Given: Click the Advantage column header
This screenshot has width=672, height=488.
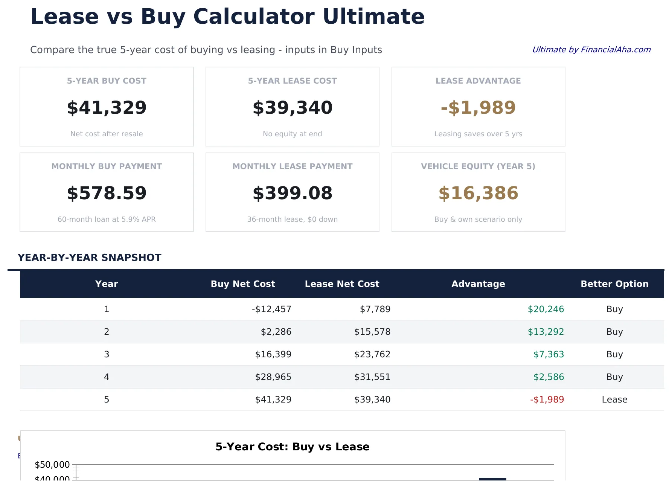Looking at the screenshot, I should (478, 284).
